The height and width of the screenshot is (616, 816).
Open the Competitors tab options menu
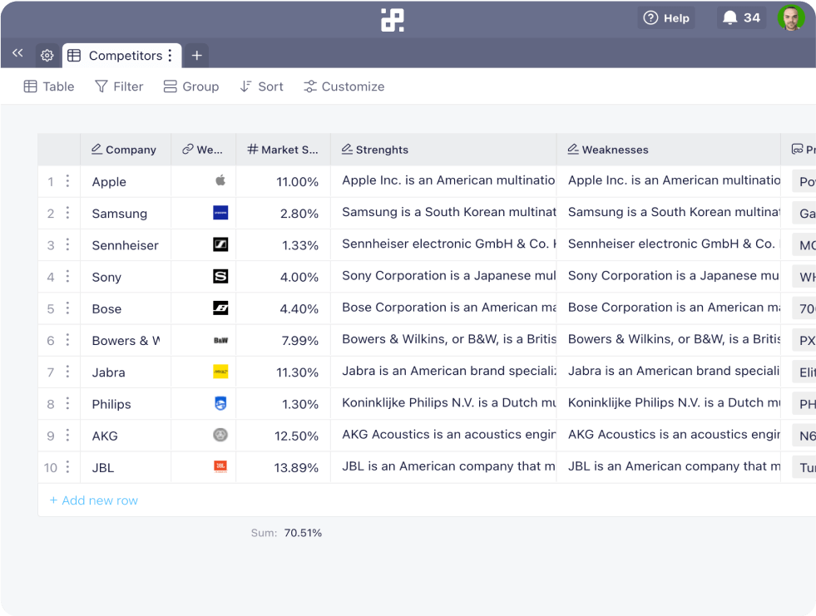(170, 56)
